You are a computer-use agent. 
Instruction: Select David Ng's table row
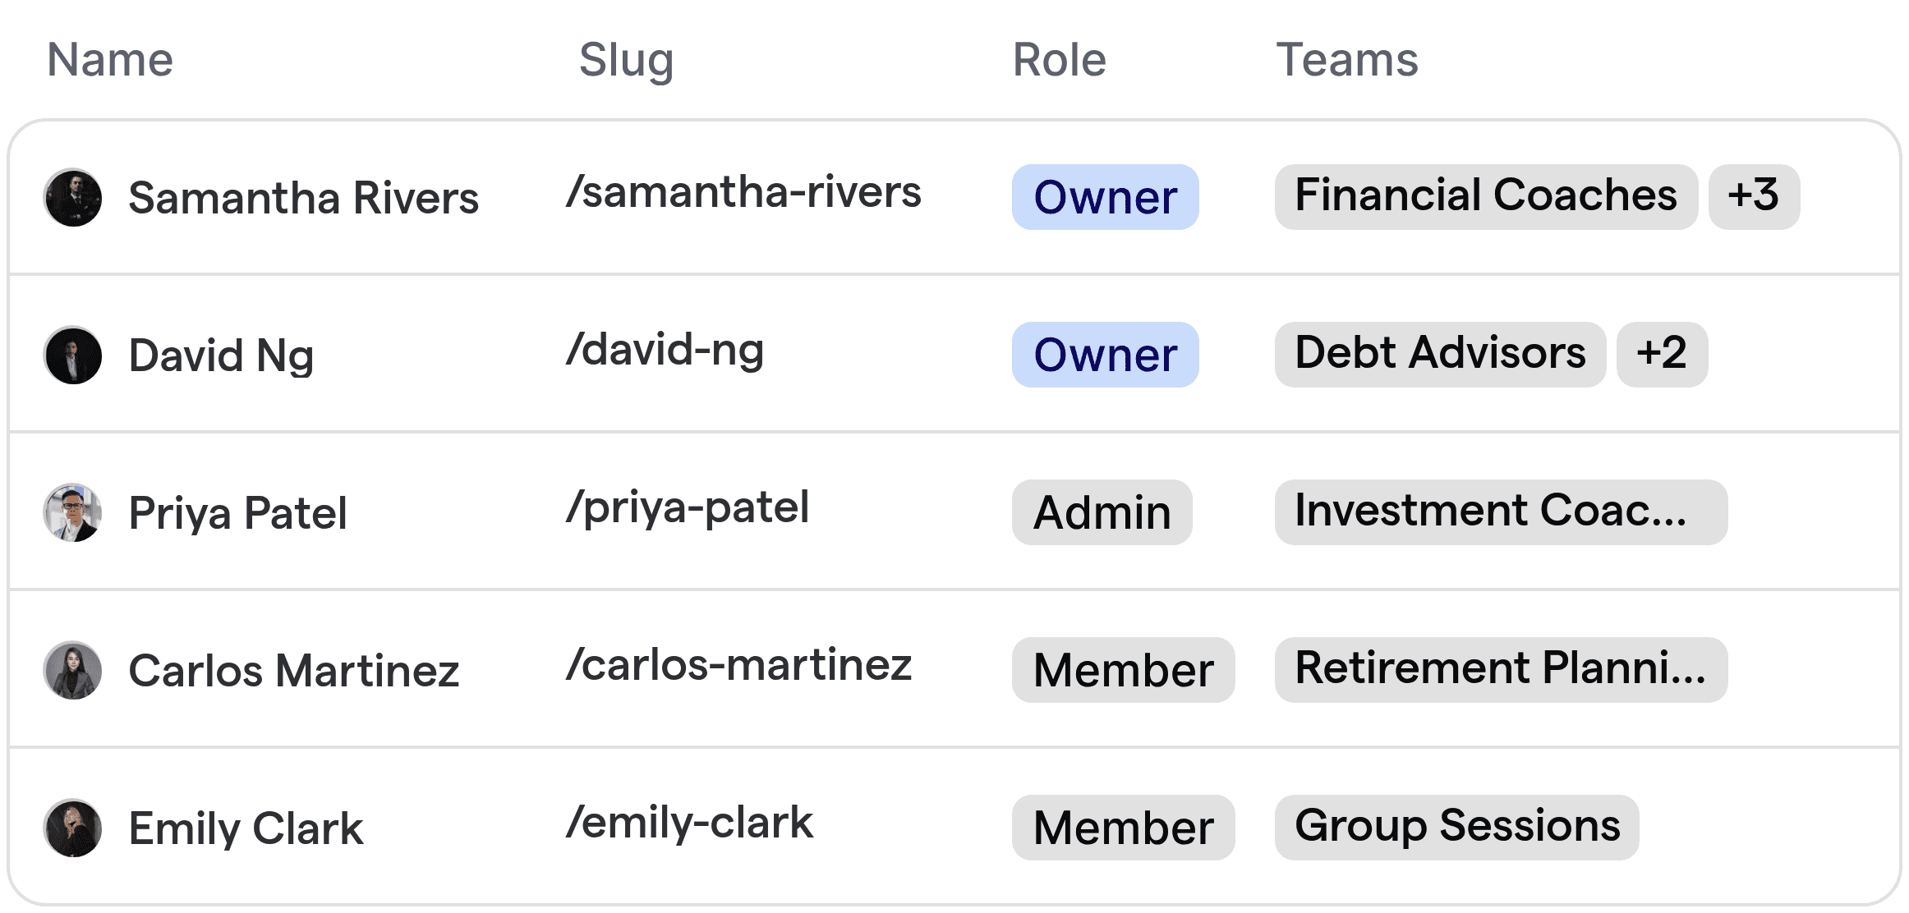click(x=954, y=355)
